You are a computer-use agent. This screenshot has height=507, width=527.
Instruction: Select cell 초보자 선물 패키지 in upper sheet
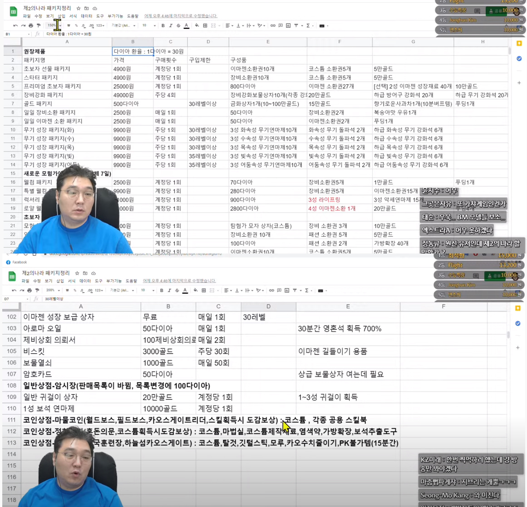click(x=67, y=69)
